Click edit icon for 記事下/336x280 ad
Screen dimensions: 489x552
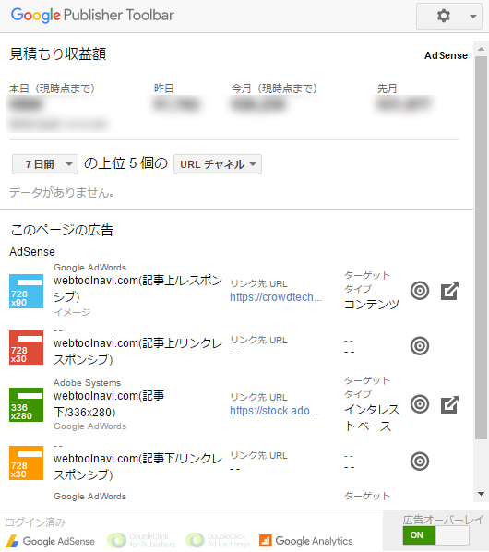point(449,404)
